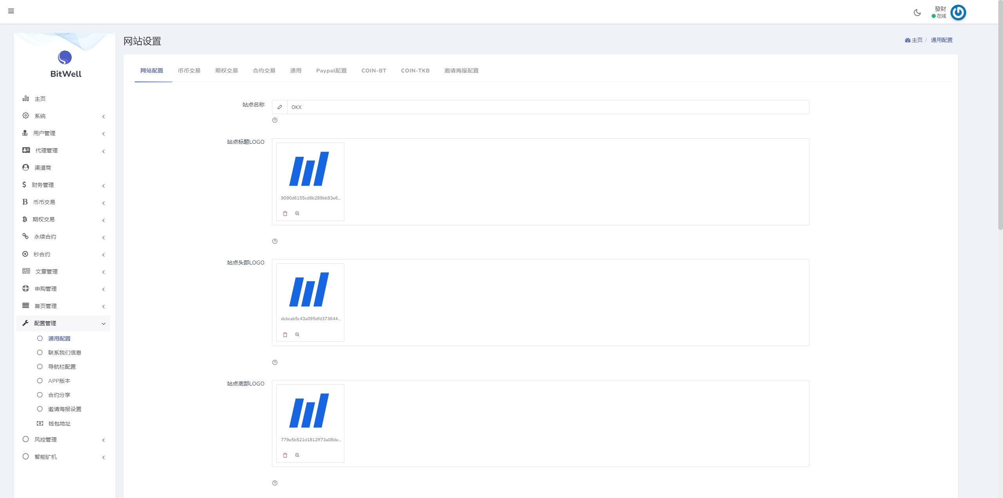Open the wallet address (钱包地址) menu item
1003x498 pixels.
click(x=59, y=424)
